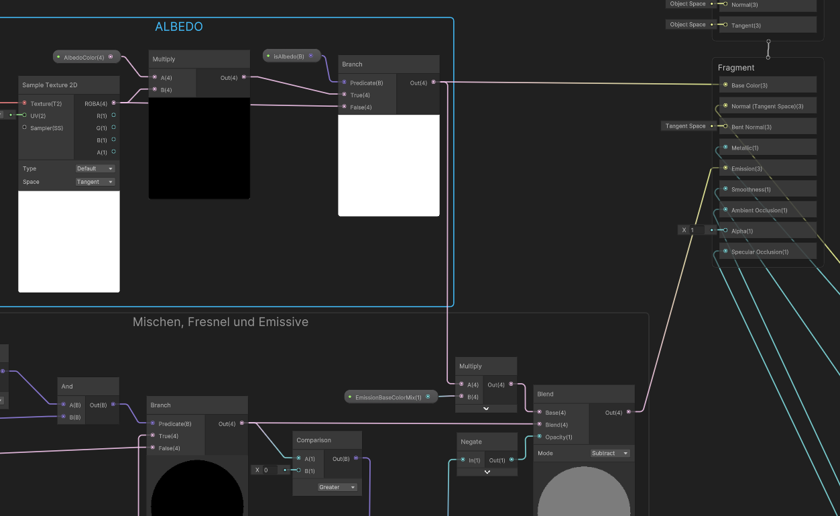
Task: Select the ALBEDO group title
Action: click(179, 27)
